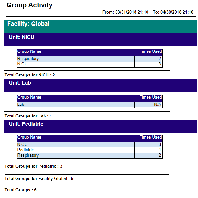198x198 pixels.
Task: Select the Facility: Global header band
Action: [100, 27]
